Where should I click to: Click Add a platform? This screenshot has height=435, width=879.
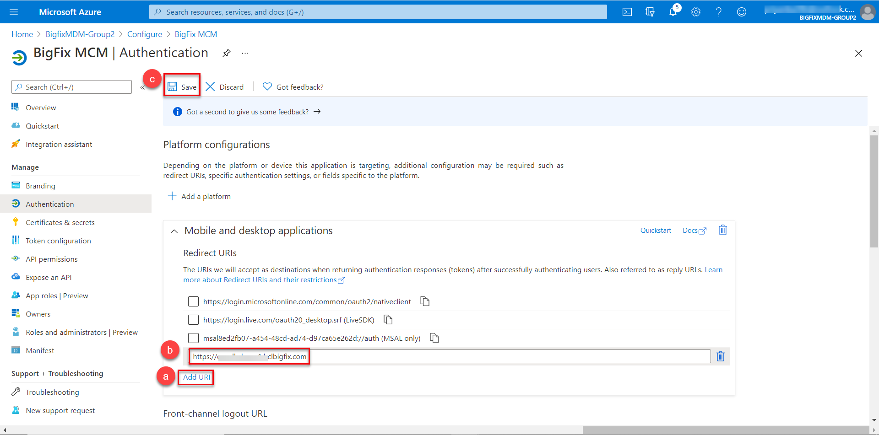tap(199, 196)
